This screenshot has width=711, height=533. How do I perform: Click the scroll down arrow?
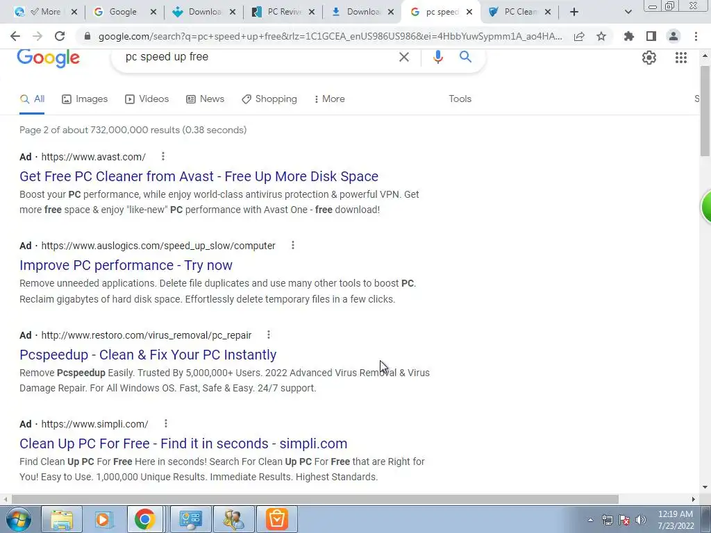point(705,487)
